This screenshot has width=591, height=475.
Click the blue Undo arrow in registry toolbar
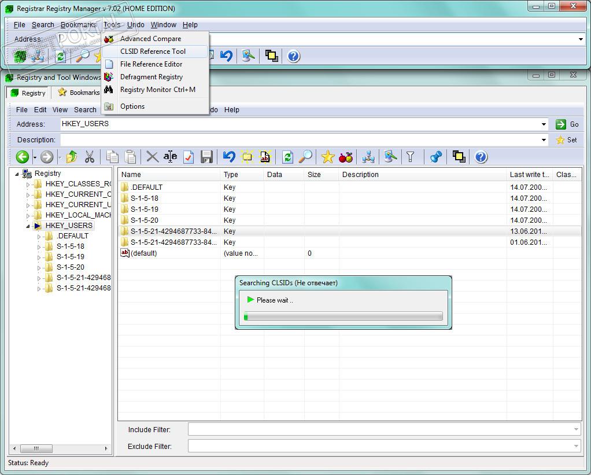click(229, 156)
